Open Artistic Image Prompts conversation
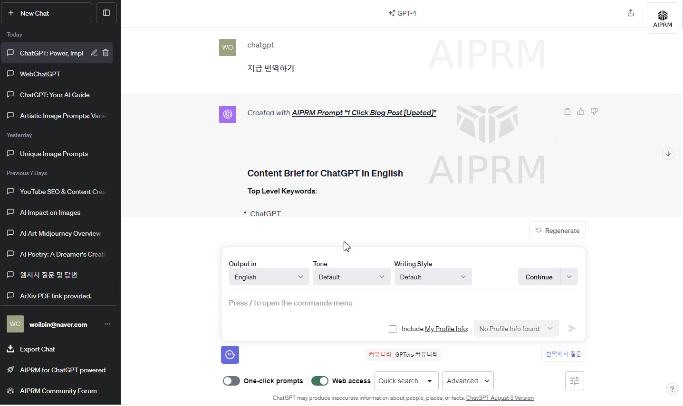 click(57, 116)
